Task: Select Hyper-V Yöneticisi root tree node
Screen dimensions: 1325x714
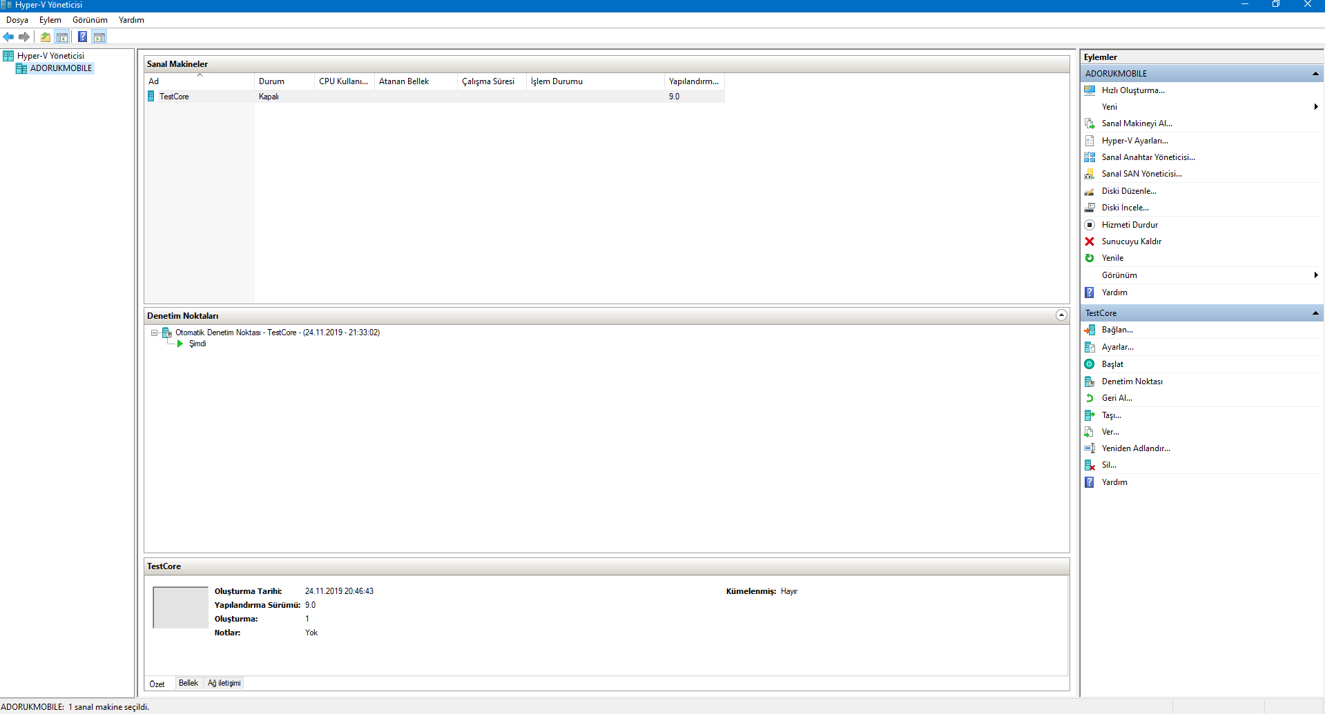Action: tap(50, 56)
